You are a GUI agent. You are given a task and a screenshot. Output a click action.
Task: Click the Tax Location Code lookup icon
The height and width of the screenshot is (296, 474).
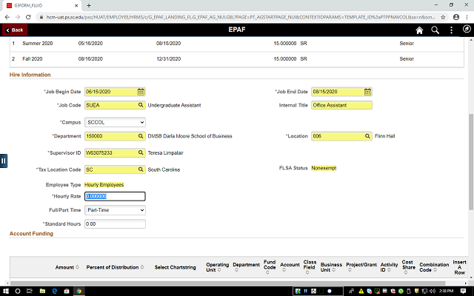(141, 169)
